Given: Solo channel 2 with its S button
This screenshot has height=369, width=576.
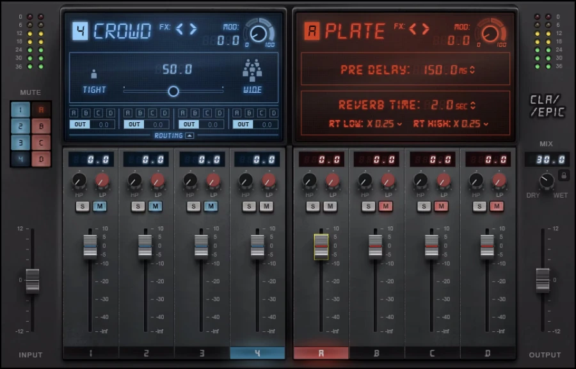Looking at the screenshot, I should point(138,207).
